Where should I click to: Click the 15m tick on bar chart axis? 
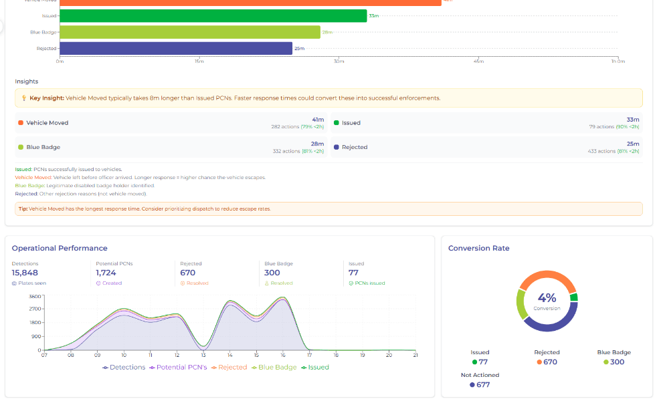coord(199,61)
